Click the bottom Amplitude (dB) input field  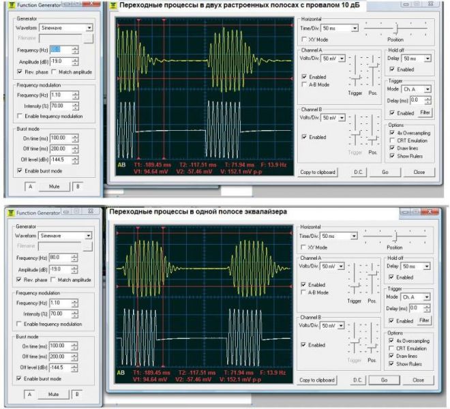point(60,269)
